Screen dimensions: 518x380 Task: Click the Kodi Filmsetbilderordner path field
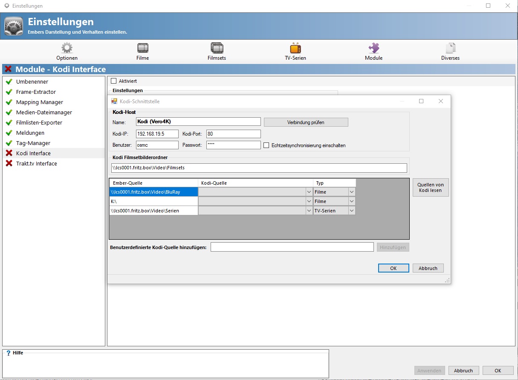(259, 168)
